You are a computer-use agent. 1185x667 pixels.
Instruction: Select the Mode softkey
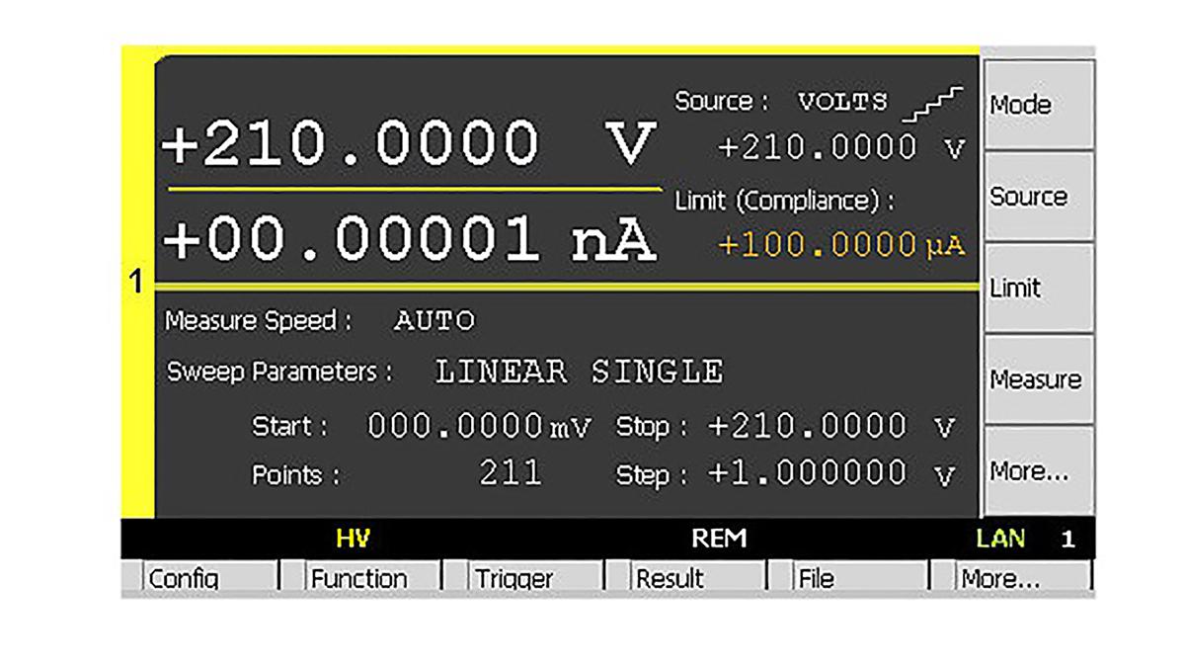click(x=1039, y=105)
